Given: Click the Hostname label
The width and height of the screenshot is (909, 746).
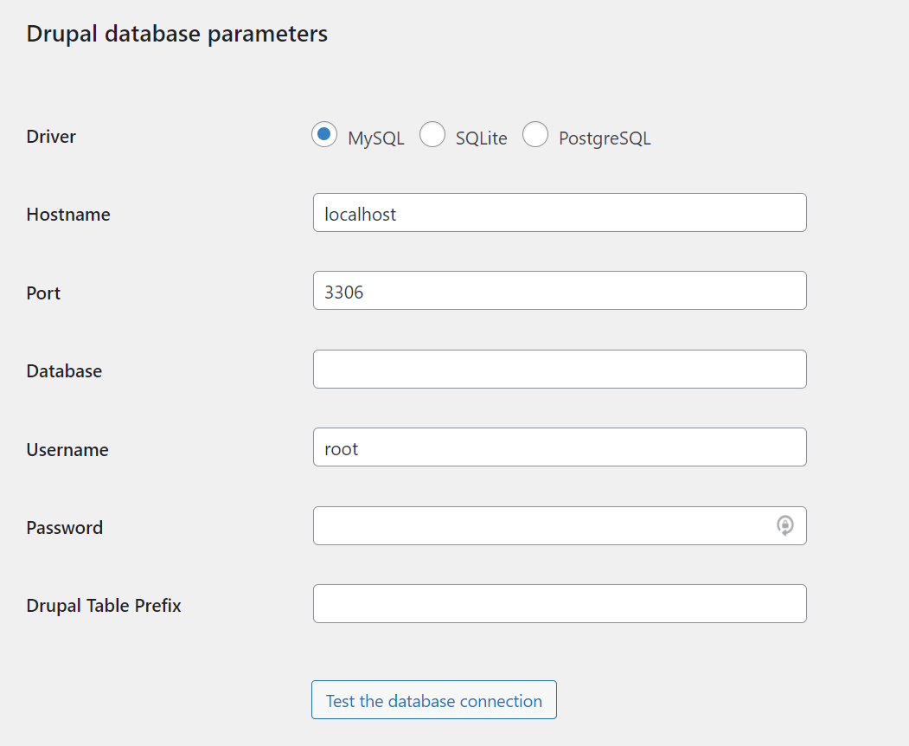Looking at the screenshot, I should point(68,214).
